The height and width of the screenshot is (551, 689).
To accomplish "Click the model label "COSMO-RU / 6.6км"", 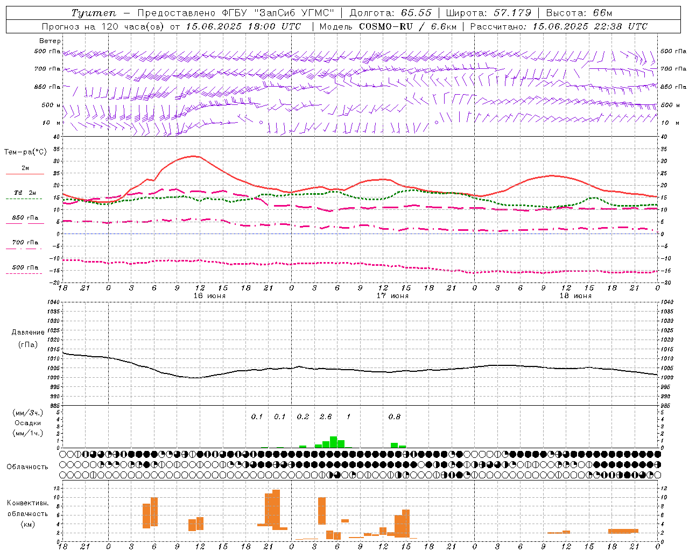I will (408, 26).
